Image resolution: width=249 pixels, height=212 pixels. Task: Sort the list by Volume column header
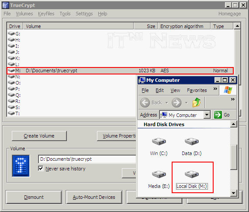click(x=79, y=26)
